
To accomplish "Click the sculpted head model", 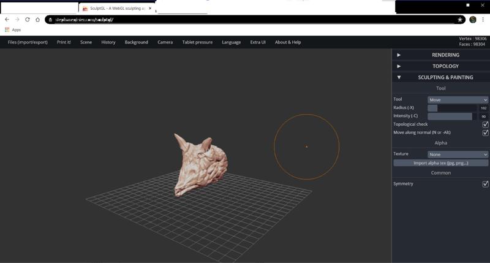I will tap(200, 166).
